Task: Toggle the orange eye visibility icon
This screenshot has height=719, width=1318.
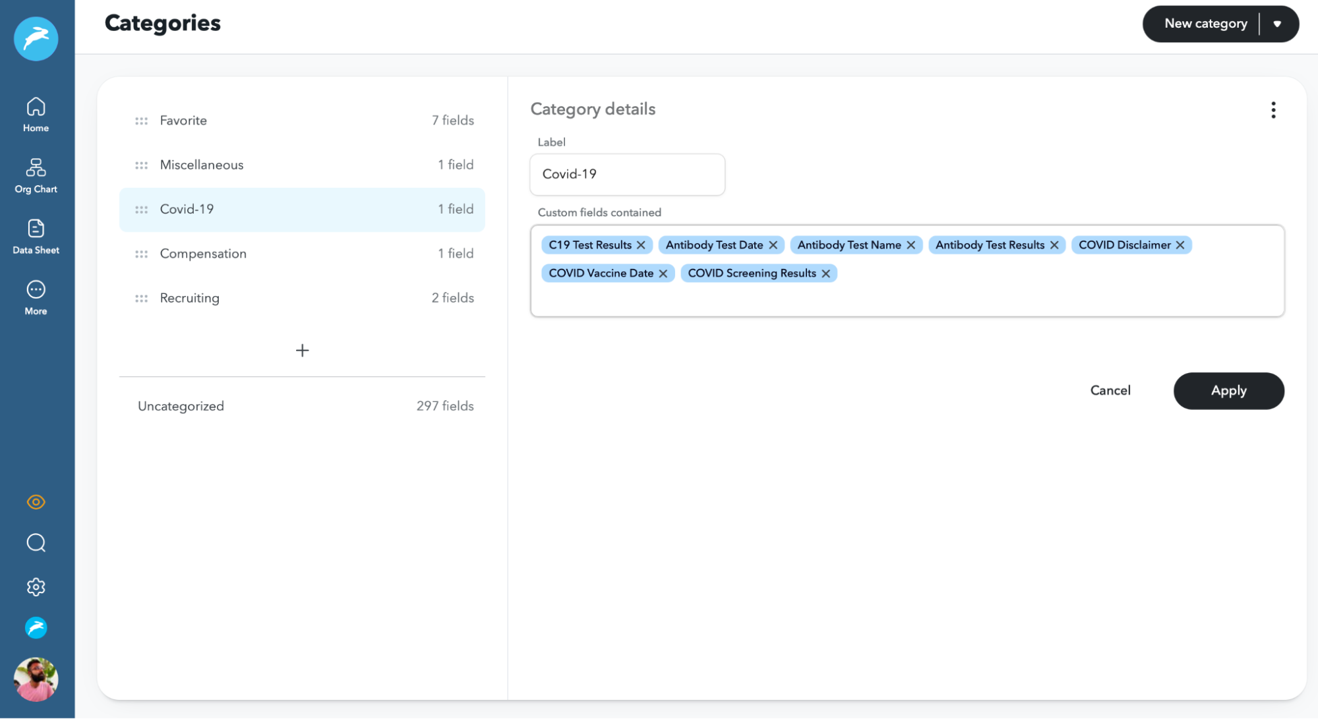Action: click(x=36, y=502)
